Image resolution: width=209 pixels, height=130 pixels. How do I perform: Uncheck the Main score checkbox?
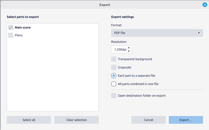pos(11,27)
